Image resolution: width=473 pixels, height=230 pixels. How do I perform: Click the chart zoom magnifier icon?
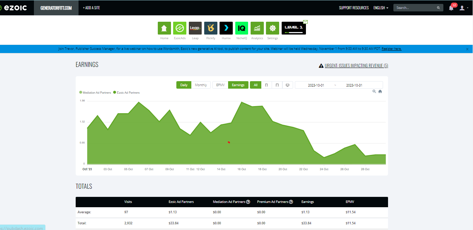[374, 92]
